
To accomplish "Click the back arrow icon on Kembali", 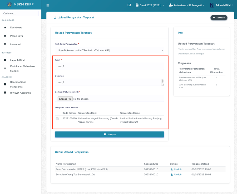I will point(214,18).
